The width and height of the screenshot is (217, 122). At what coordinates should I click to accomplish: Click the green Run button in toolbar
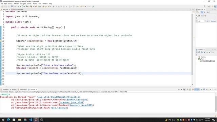pyautogui.click(x=23, y=6)
